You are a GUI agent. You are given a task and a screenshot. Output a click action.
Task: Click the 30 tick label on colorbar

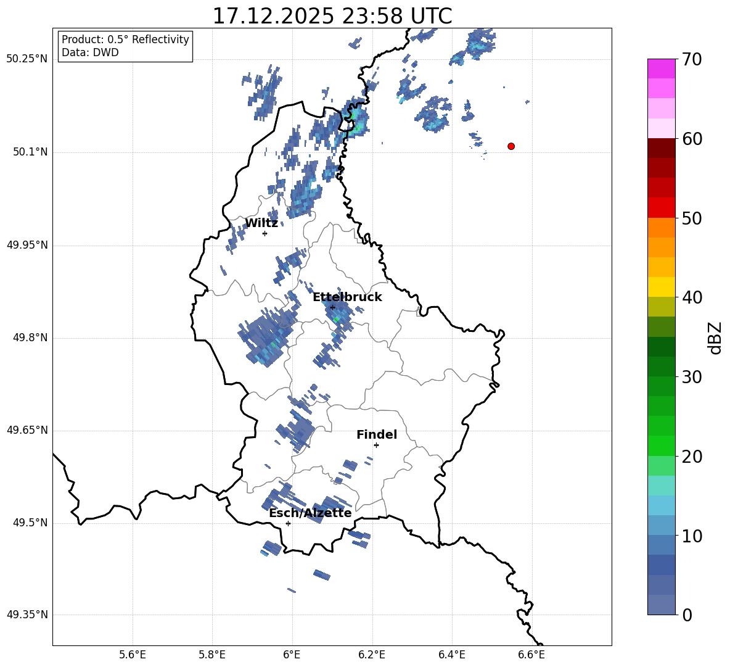pyautogui.click(x=692, y=377)
